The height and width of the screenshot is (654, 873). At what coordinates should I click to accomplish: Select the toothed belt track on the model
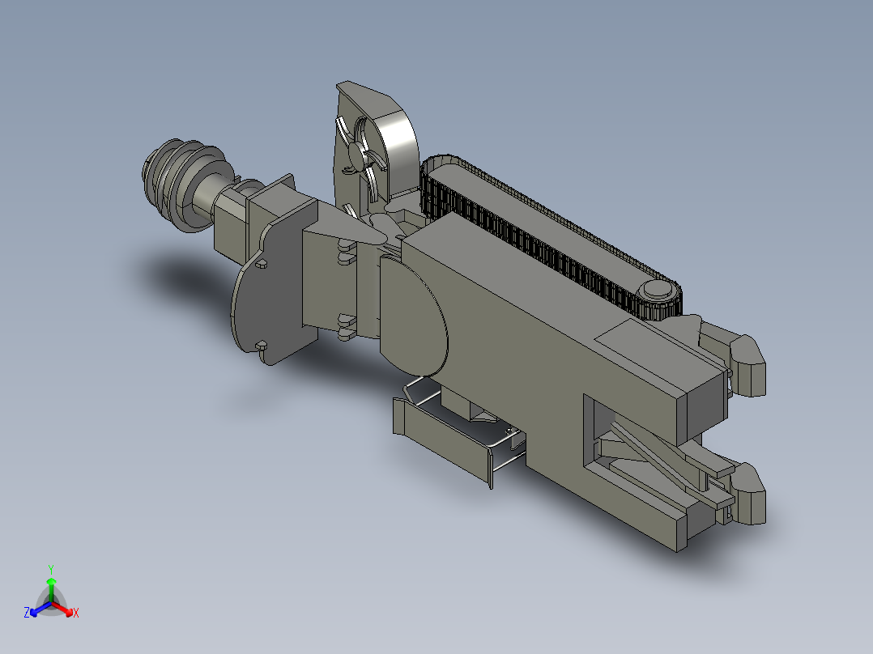(x=551, y=238)
